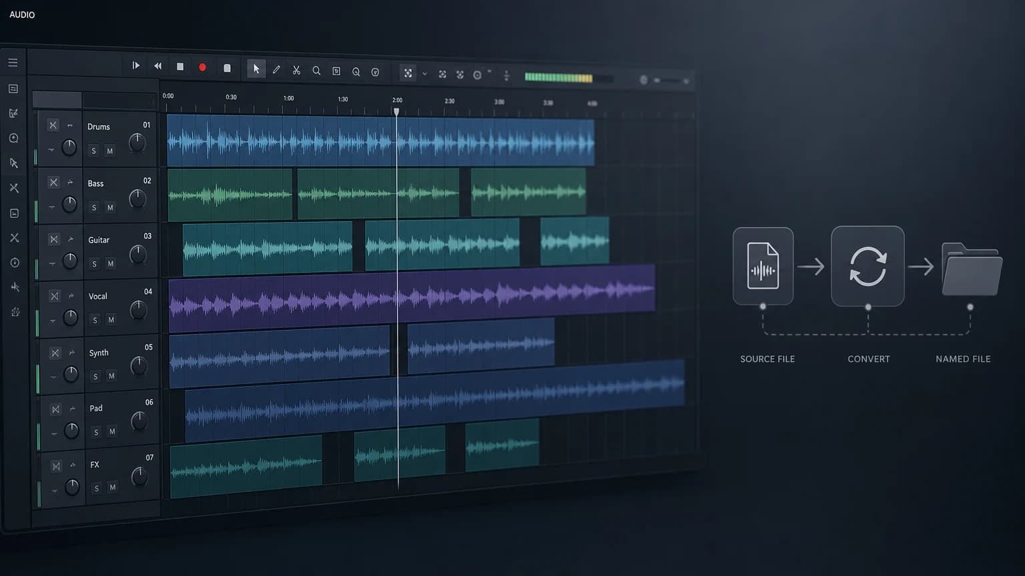Select the blue Drums audio clip
Screen dimensions: 1025x576
pos(380,141)
